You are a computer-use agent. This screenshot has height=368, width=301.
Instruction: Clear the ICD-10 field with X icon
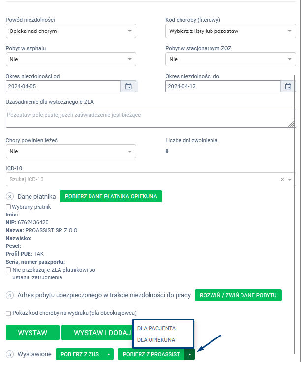coord(282,180)
